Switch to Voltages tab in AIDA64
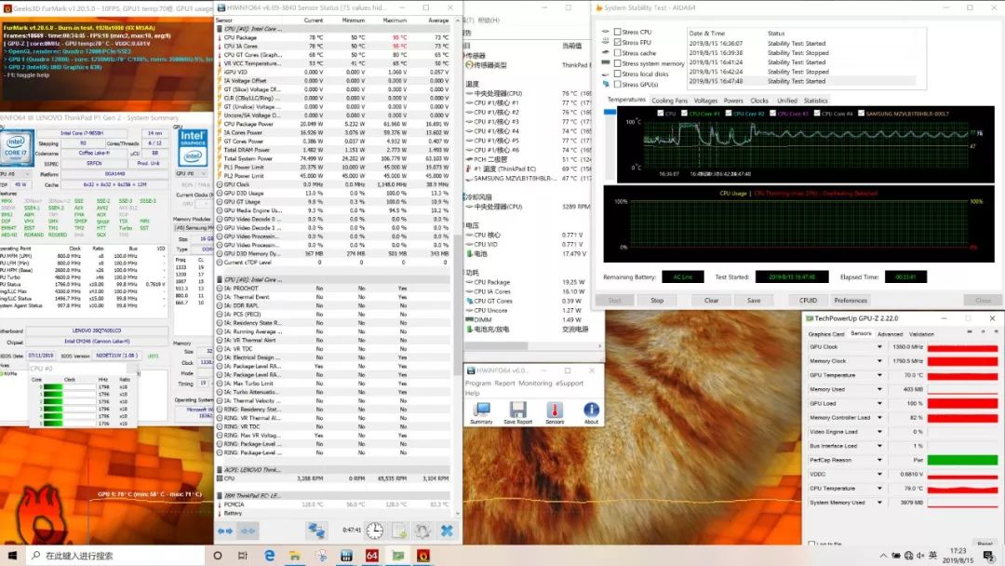Viewport: 1005px width, 566px height. (x=705, y=101)
